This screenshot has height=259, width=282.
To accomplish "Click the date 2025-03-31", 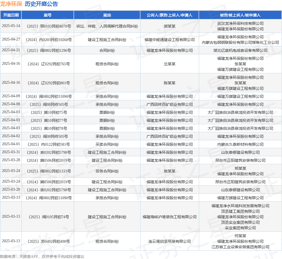I will coord(11,152).
